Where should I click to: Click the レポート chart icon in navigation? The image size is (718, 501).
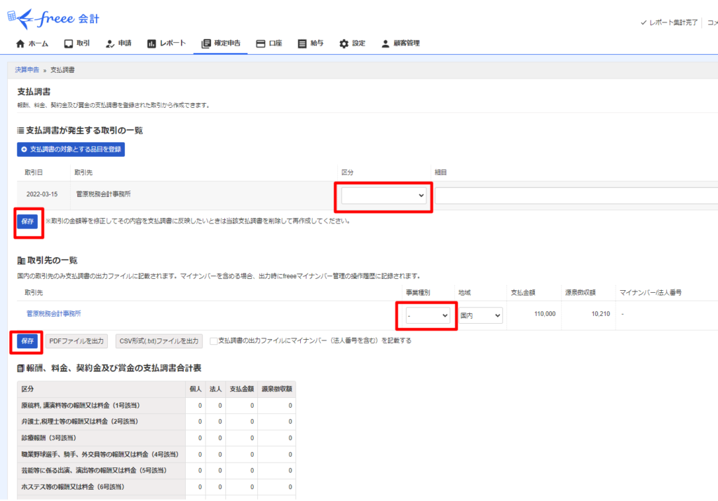tap(151, 43)
